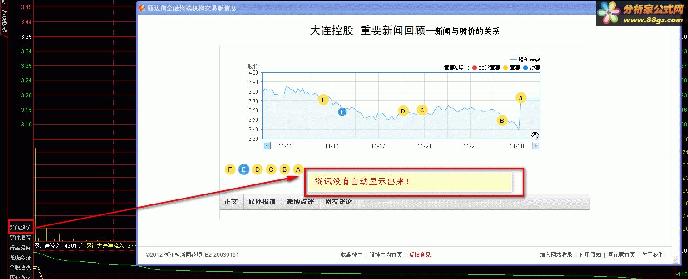Select 新闻股价 in the left sidebar
Screen dimensions: 688x279
(x=20, y=227)
